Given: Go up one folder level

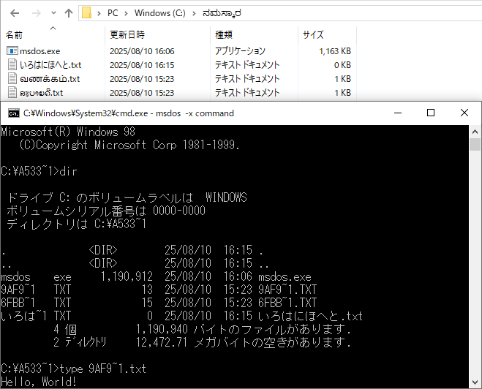Looking at the screenshot, I should [69, 13].
